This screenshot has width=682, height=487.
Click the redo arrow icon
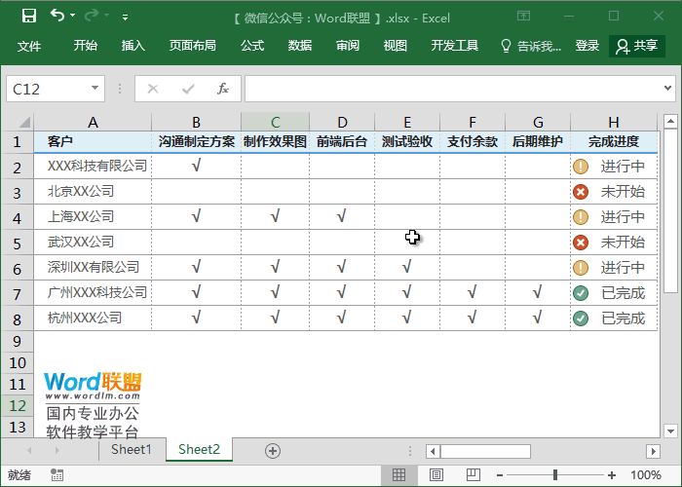92,16
